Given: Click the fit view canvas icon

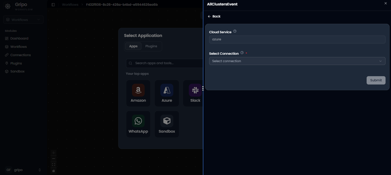Looking at the screenshot, I should [53, 165].
